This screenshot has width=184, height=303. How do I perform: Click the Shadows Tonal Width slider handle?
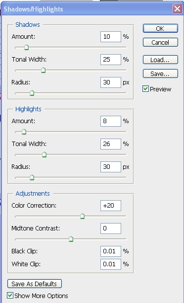pyautogui.click(x=44, y=70)
